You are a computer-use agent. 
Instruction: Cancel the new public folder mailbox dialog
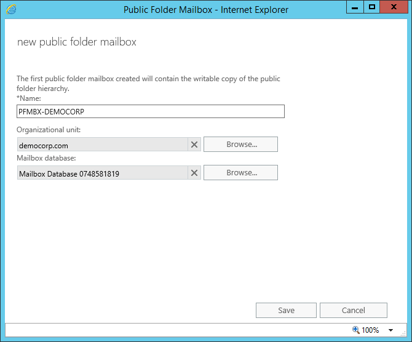tap(354, 311)
